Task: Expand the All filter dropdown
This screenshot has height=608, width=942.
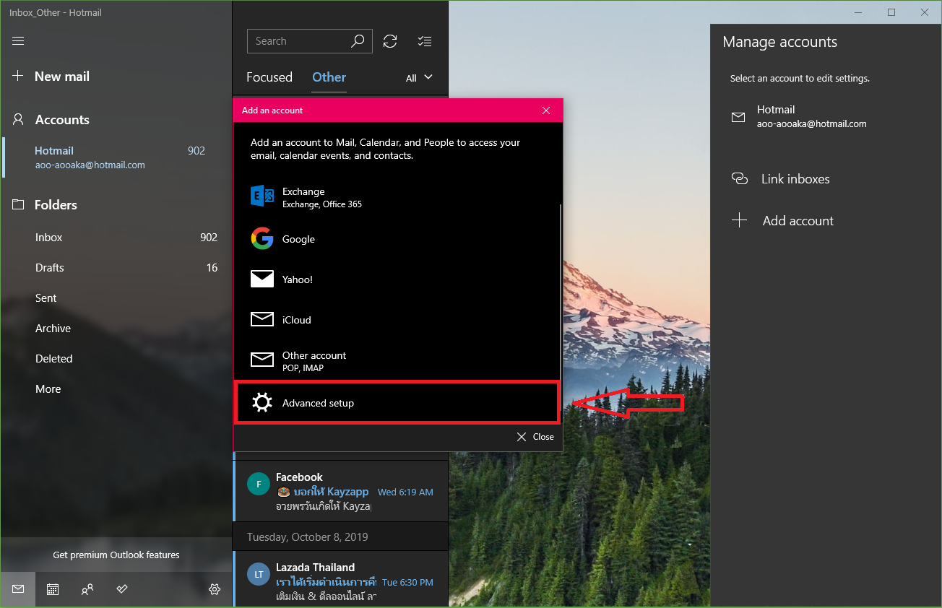Action: [419, 78]
